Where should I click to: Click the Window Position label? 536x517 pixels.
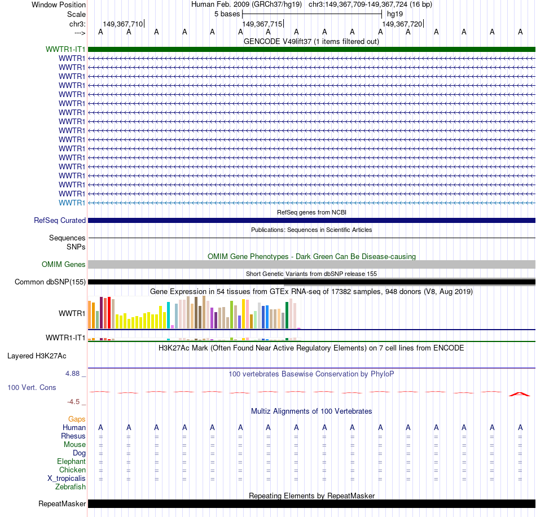(59, 5)
